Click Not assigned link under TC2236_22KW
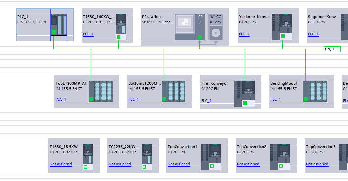 [x=120, y=164]
